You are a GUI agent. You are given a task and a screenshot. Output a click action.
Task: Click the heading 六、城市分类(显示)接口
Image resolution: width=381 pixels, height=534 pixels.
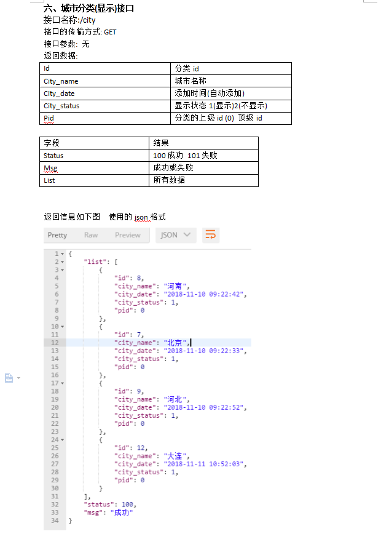coord(88,8)
